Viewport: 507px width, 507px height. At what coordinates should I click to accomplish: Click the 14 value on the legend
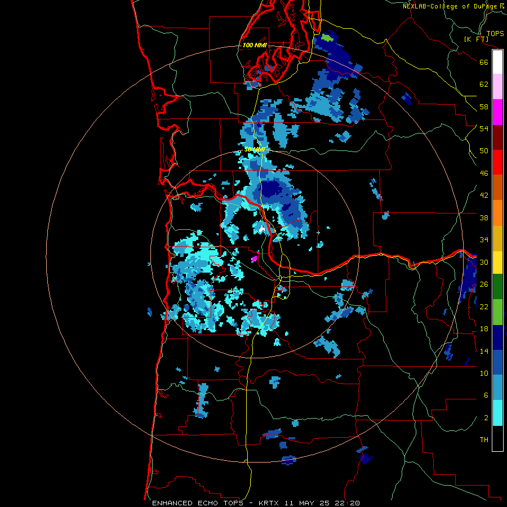484,351
